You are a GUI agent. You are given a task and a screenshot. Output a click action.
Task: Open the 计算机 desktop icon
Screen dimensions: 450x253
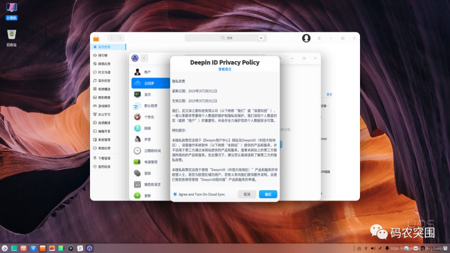[x=12, y=11]
